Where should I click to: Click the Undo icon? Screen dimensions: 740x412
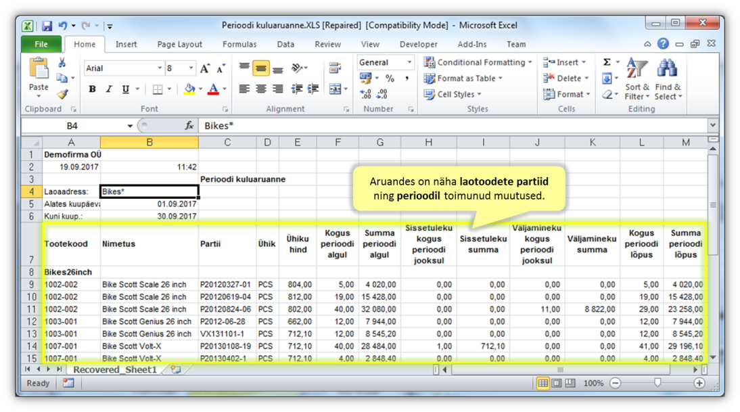coord(62,26)
